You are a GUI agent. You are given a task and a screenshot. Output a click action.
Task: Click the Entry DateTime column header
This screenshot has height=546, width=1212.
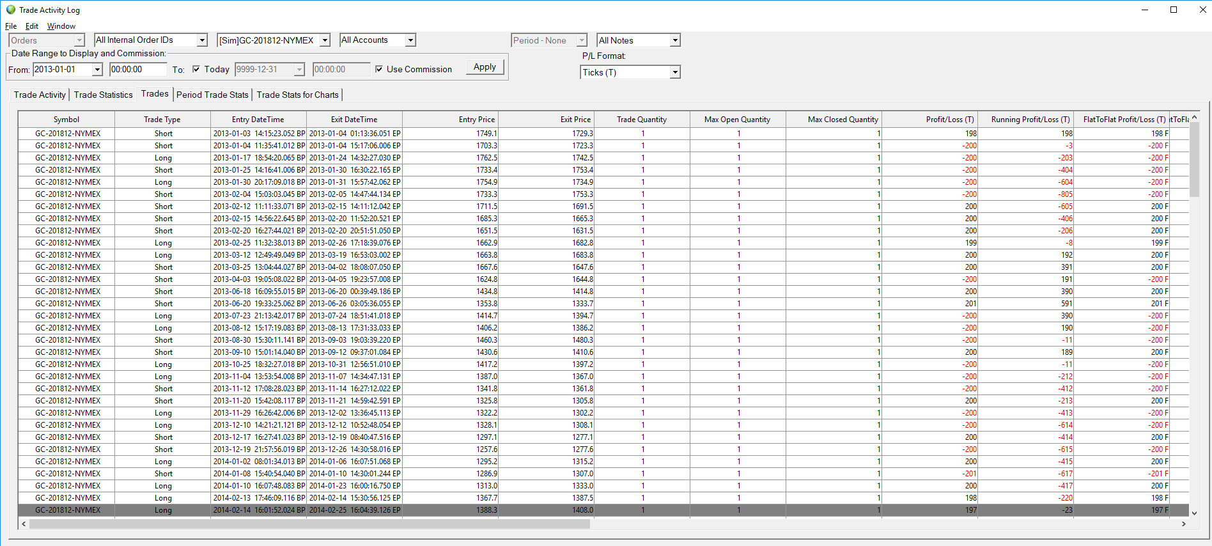point(258,120)
